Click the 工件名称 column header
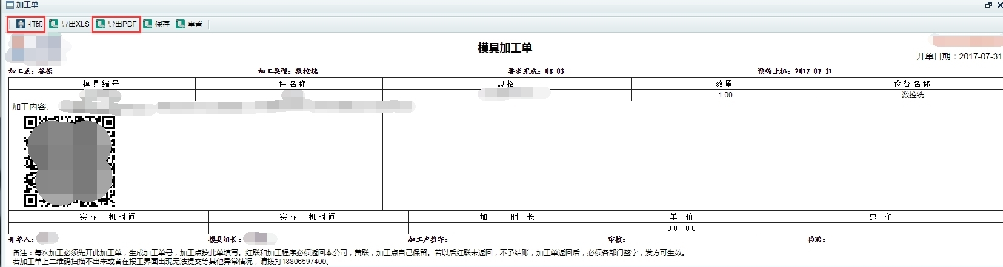Image resolution: width=1003 pixels, height=267 pixels. coord(288,84)
